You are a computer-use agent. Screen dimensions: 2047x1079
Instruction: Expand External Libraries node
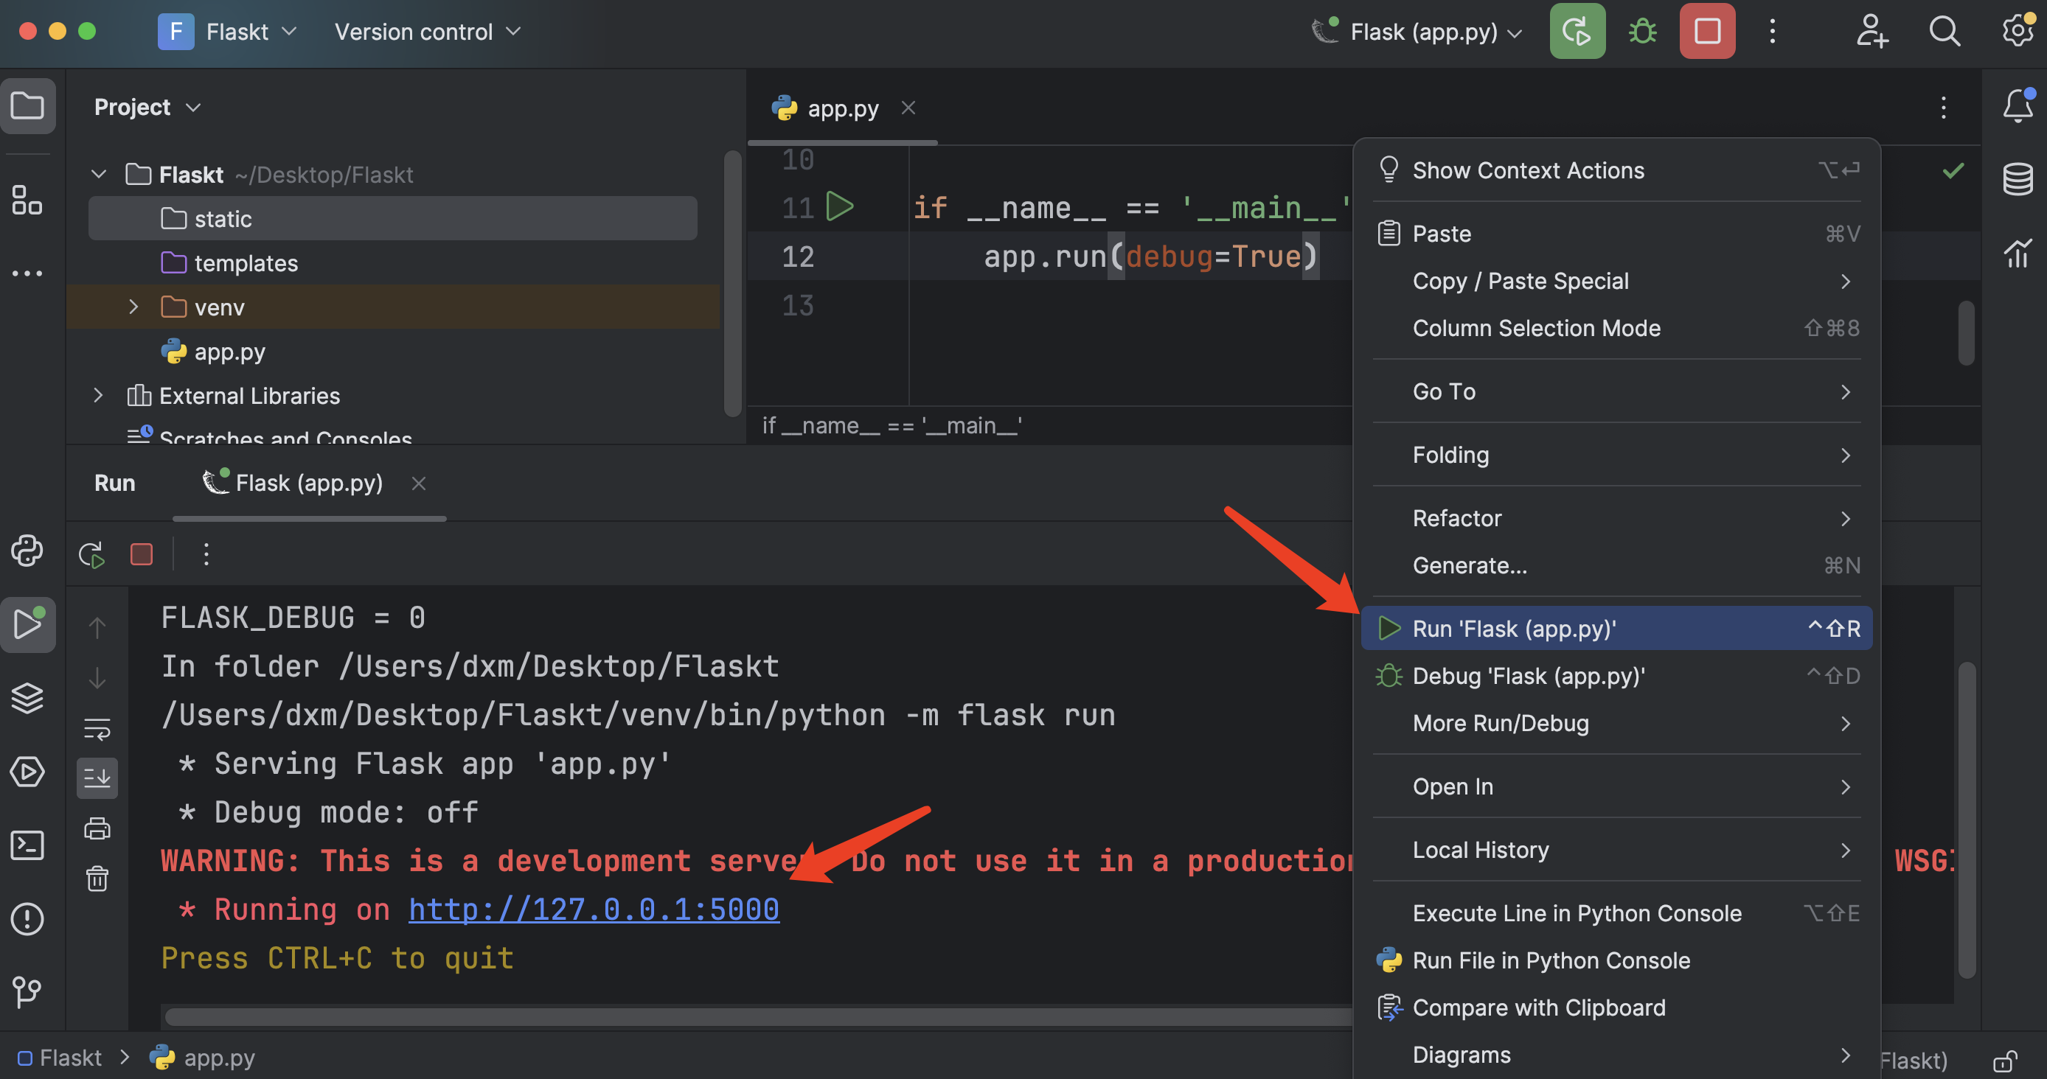(99, 394)
